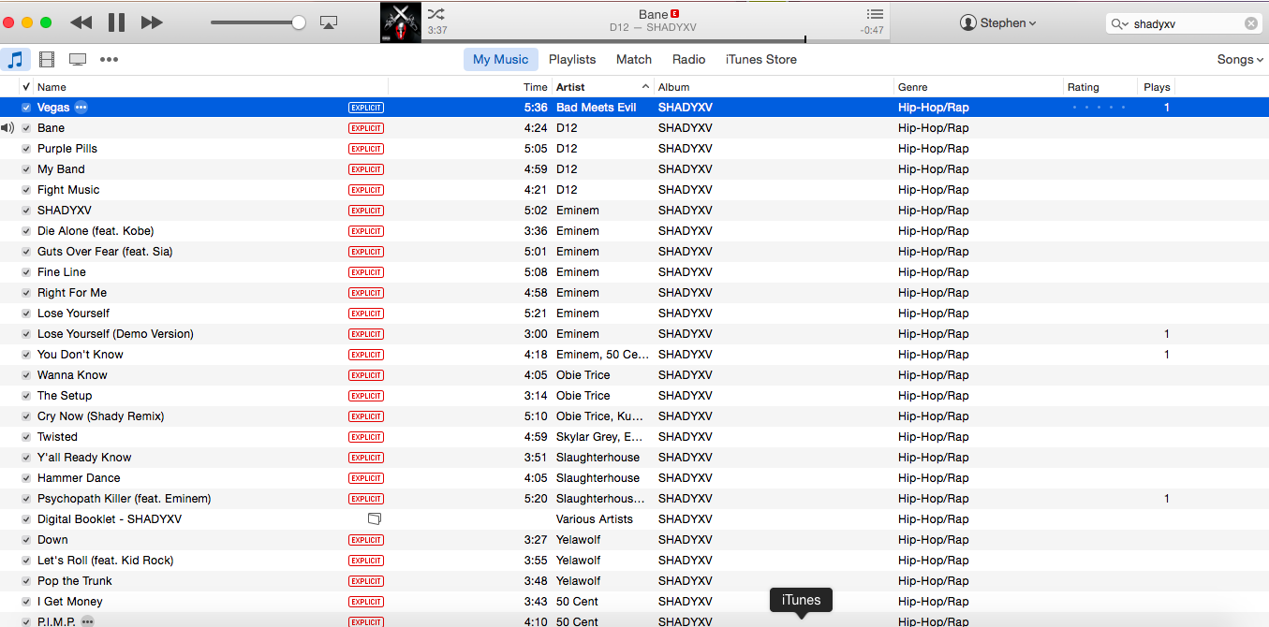Viewport: 1269px width, 627px height.
Task: Open the Songs view dropdown
Action: [x=1240, y=59]
